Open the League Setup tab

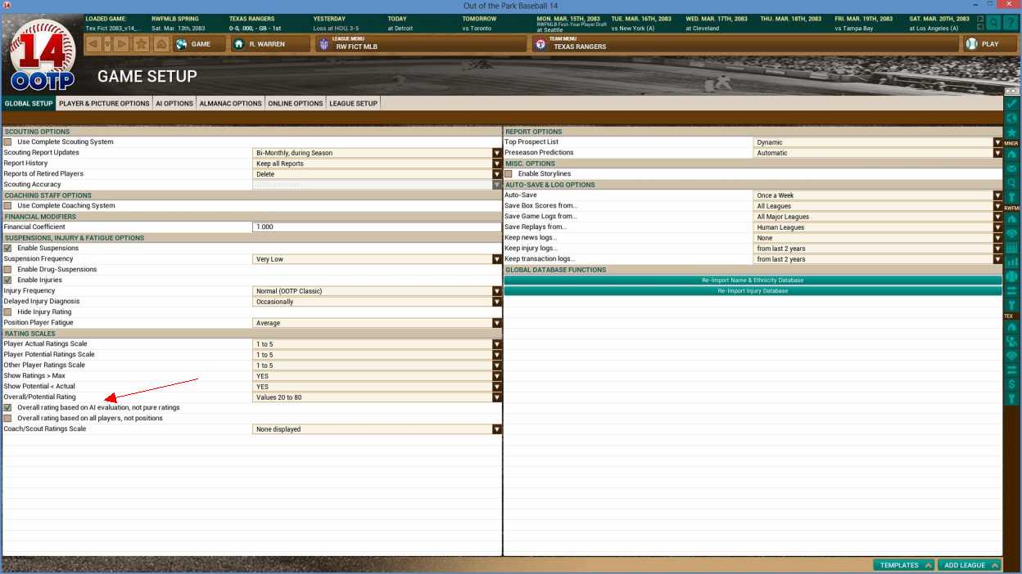pos(353,104)
